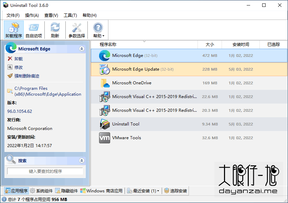Open the 卸载程序 uninstaller toolbar button
This screenshot has height=203, width=288.
click(14, 30)
